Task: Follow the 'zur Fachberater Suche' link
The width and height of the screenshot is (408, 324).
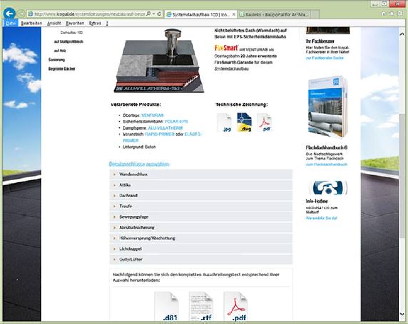Action: (x=324, y=58)
